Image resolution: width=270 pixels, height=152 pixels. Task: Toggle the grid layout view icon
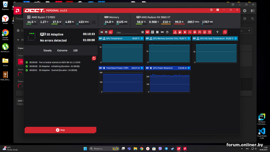coord(106,32)
